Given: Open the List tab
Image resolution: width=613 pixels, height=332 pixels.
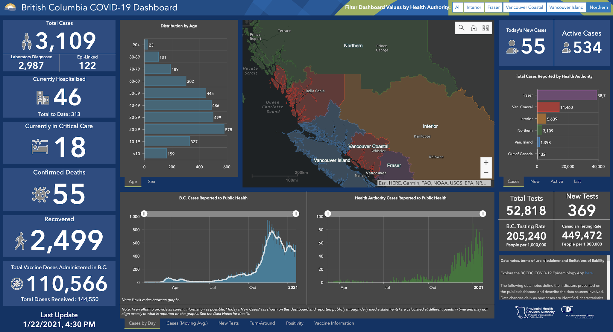Looking at the screenshot, I should click(577, 182).
